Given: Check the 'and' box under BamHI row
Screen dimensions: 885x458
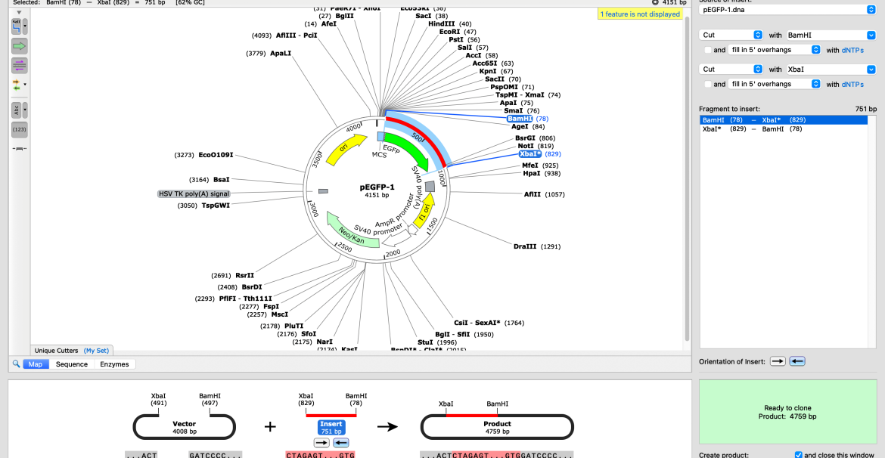Looking at the screenshot, I should click(x=708, y=50).
